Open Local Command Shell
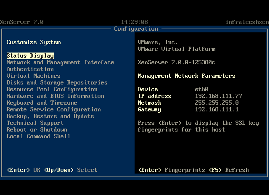The width and height of the screenshot is (270, 195). click(x=38, y=136)
